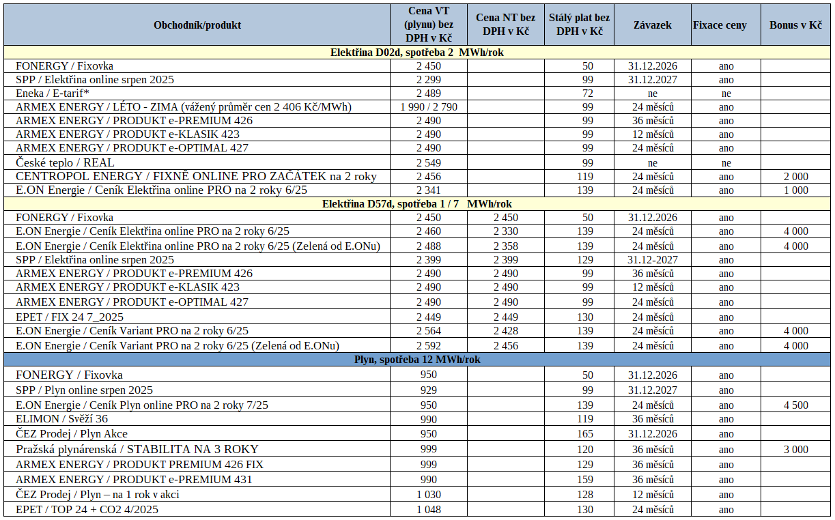The height and width of the screenshot is (520, 835).
Task: Click the 'Elektřina D57d, spotřeba 1 / 7' section heading
Action: point(416,203)
